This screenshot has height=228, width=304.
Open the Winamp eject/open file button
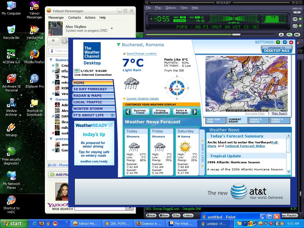(282, 35)
